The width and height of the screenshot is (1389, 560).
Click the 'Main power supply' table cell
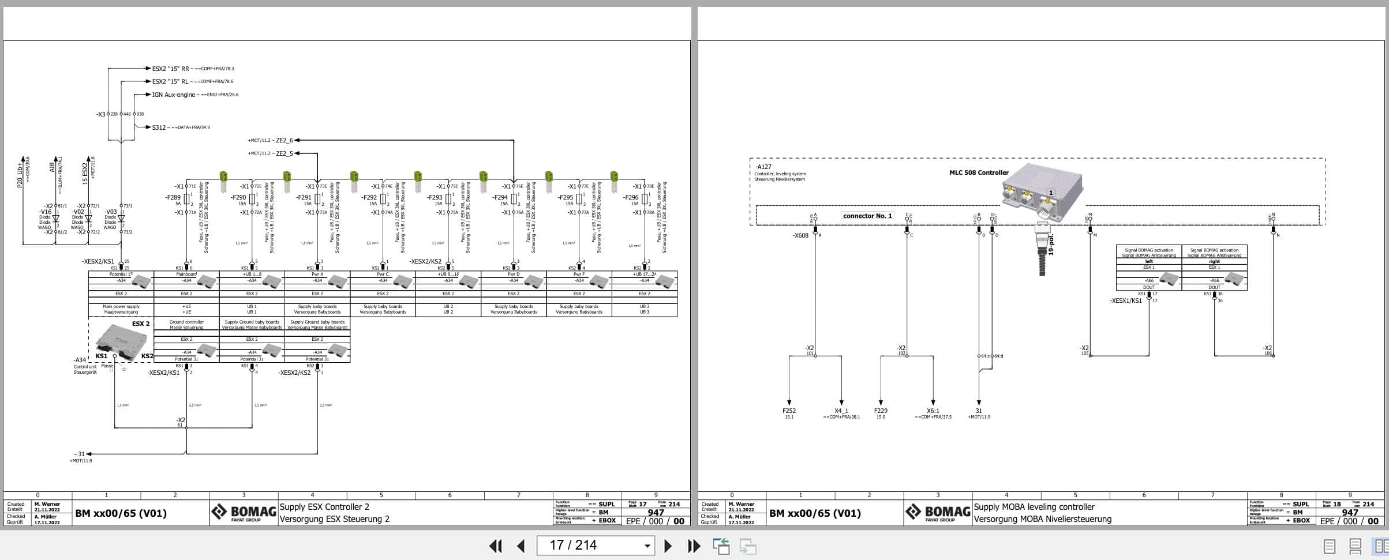[x=121, y=307]
